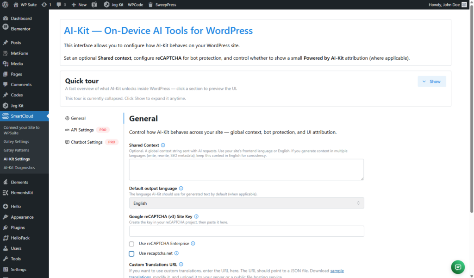This screenshot has width=474, height=278.
Task: Click the sample translations link
Action: point(337,271)
